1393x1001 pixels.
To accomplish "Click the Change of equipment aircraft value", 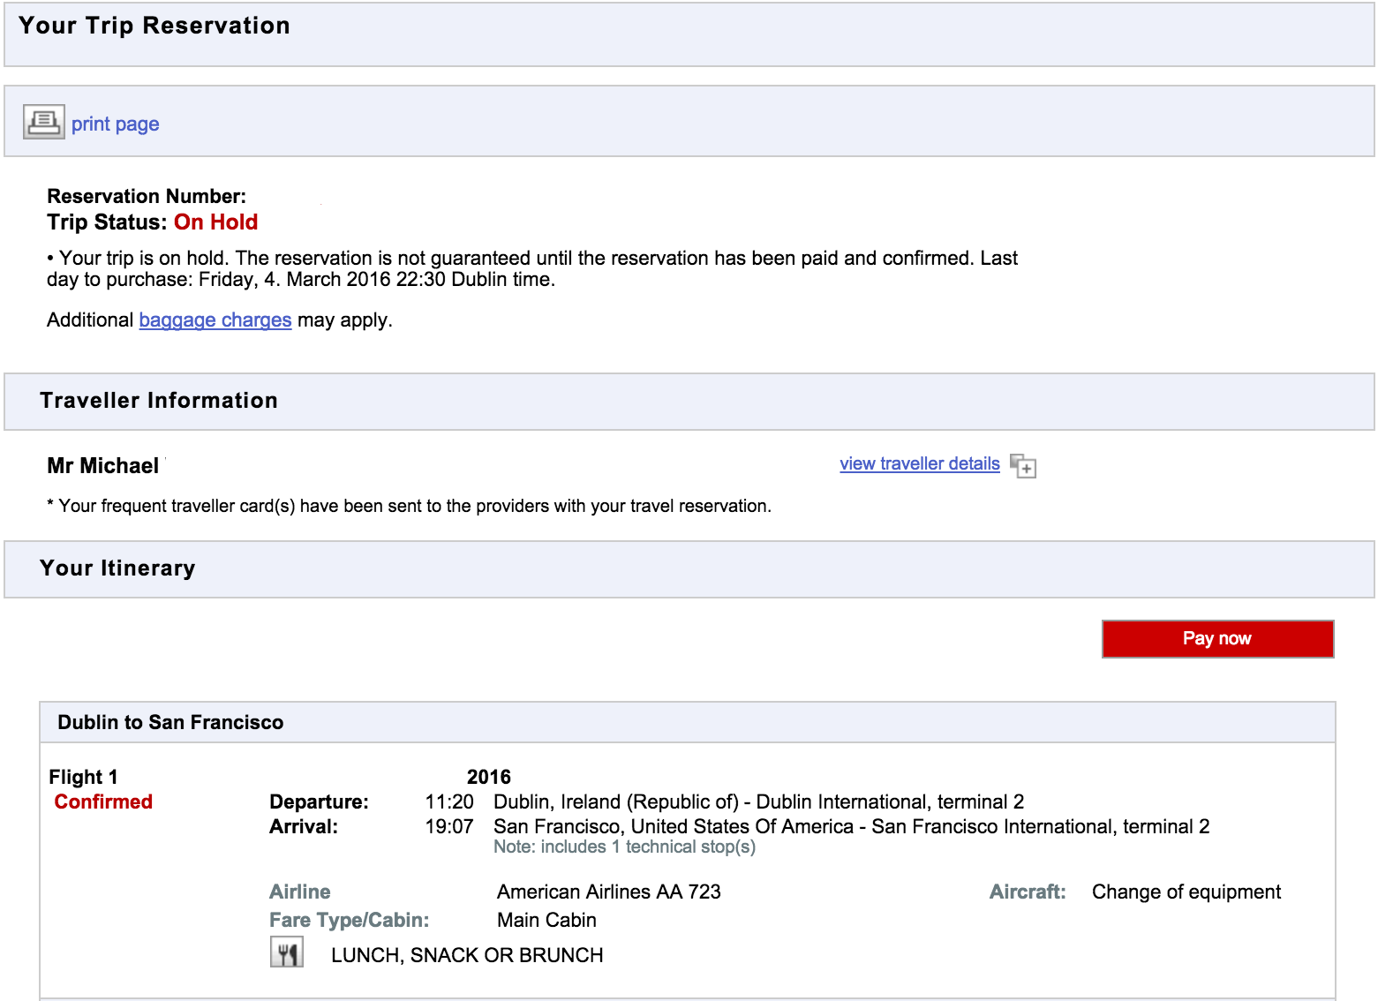I will 1186,892.
